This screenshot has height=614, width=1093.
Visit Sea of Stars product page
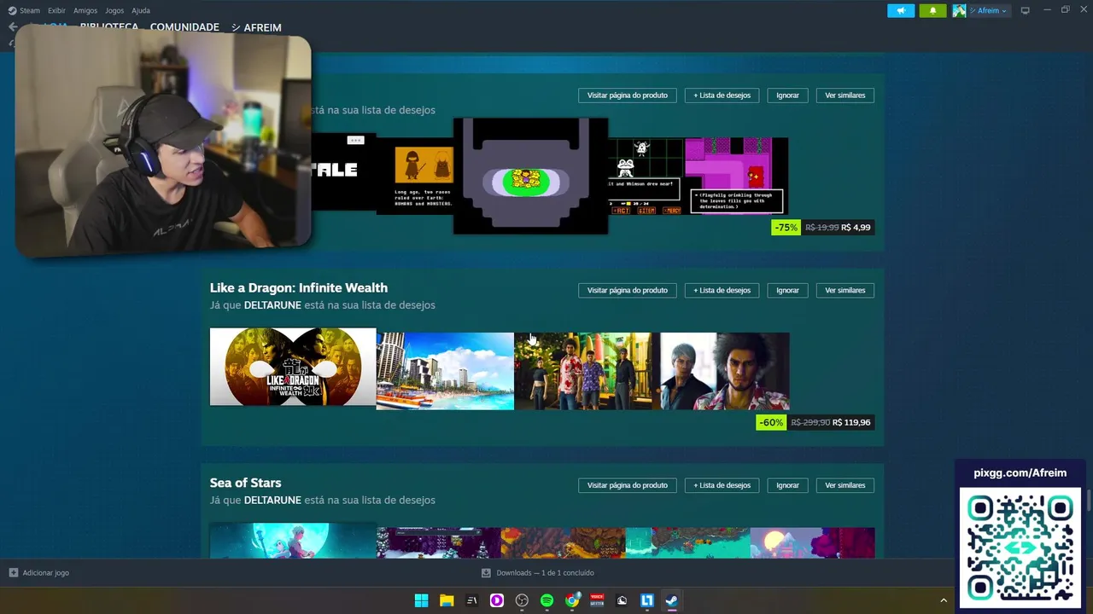coord(628,485)
